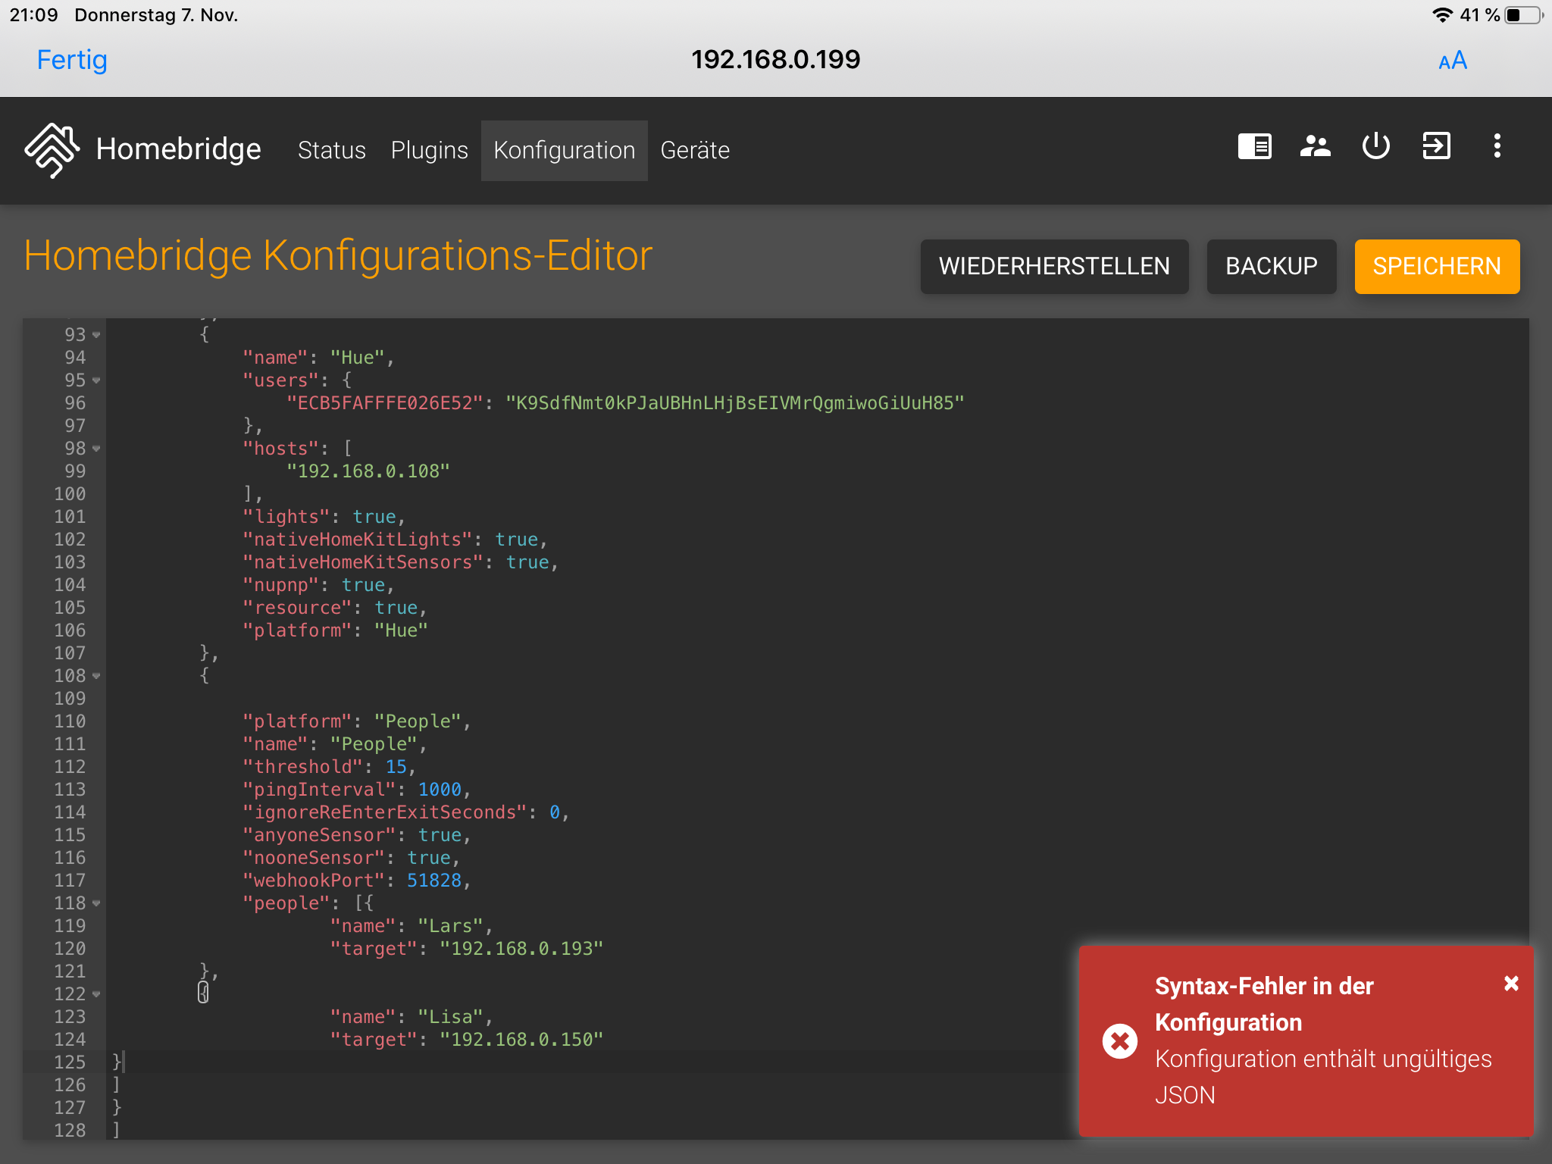Open the three-dot more options menu
This screenshot has width=1552, height=1164.
click(x=1497, y=146)
